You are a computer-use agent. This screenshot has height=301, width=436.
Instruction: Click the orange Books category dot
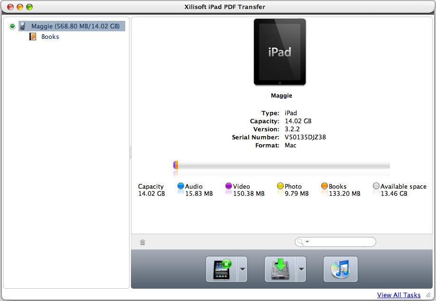[325, 186]
